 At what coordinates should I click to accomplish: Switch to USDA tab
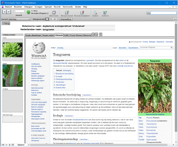click(66, 35)
